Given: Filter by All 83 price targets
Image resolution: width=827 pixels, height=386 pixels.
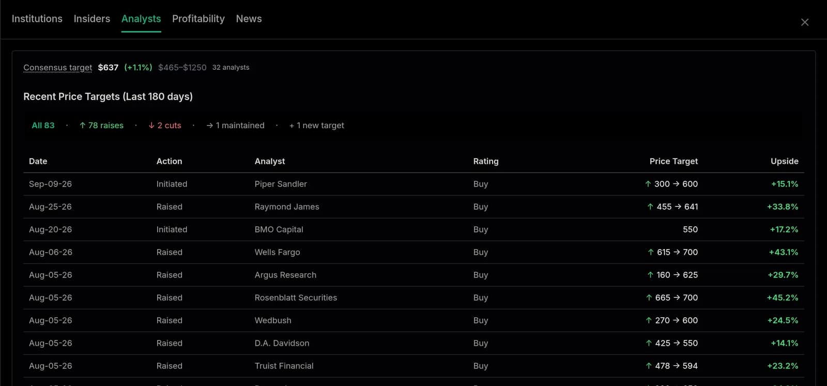Looking at the screenshot, I should click(43, 125).
